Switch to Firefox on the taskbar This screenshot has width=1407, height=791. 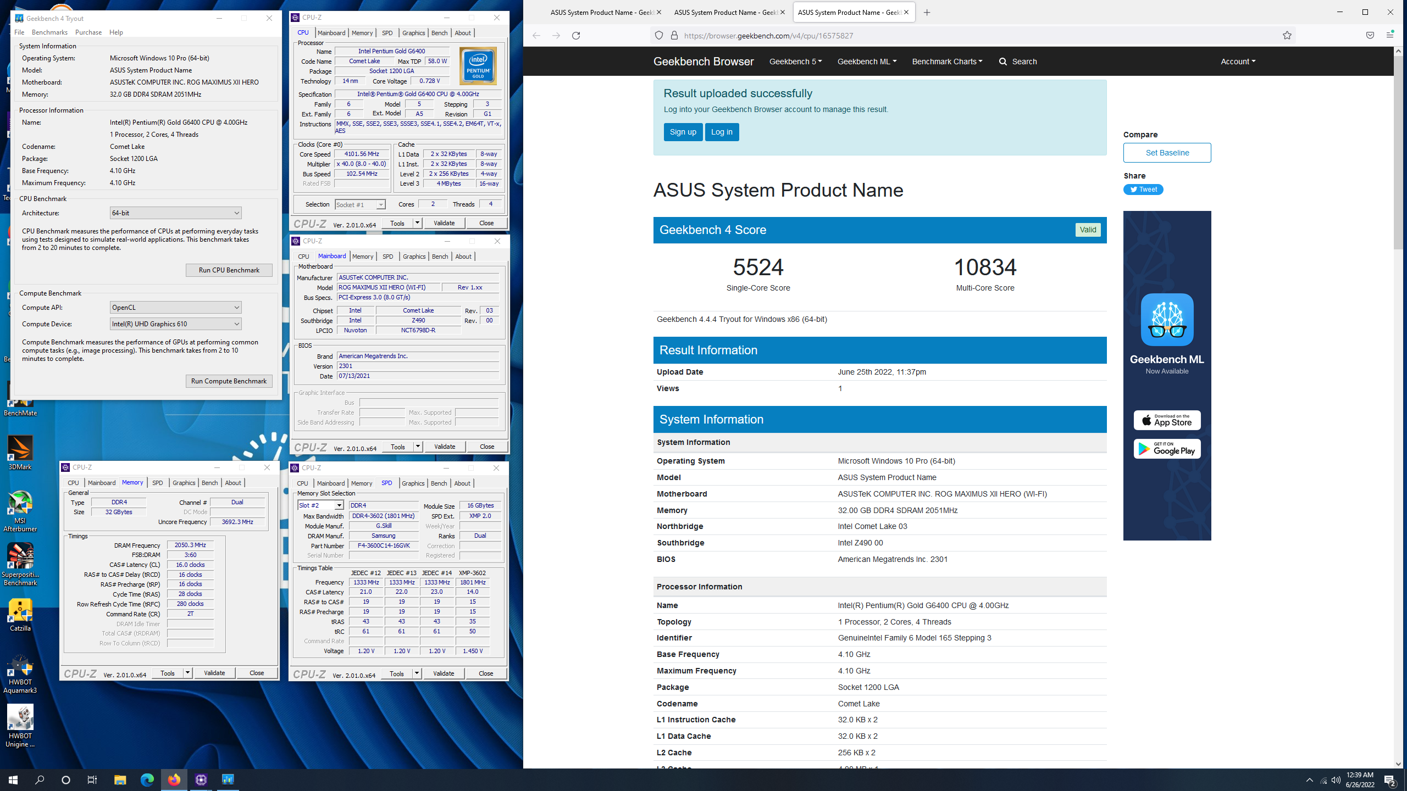point(174,779)
